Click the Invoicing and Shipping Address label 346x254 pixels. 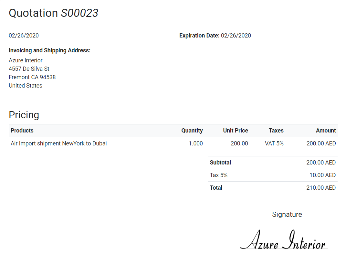tap(49, 50)
